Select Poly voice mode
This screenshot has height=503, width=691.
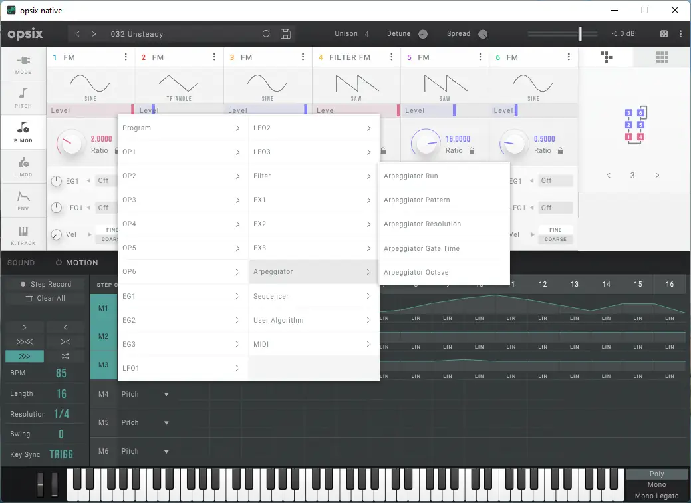pyautogui.click(x=656, y=474)
